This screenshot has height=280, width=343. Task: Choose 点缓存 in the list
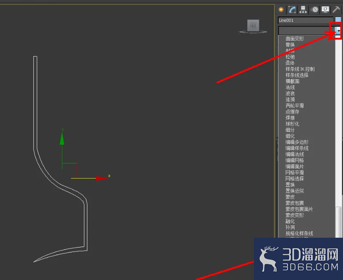point(292,112)
